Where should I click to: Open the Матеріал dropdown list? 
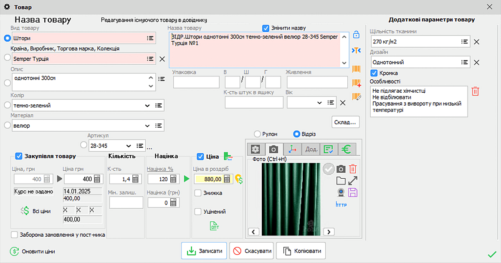point(147,125)
